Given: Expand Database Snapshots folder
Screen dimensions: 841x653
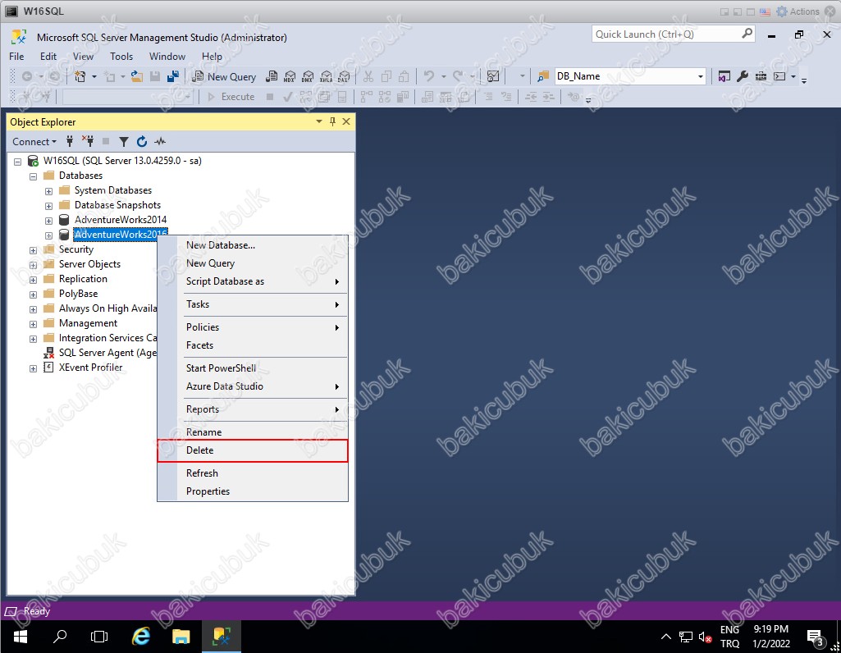Looking at the screenshot, I should tap(48, 206).
